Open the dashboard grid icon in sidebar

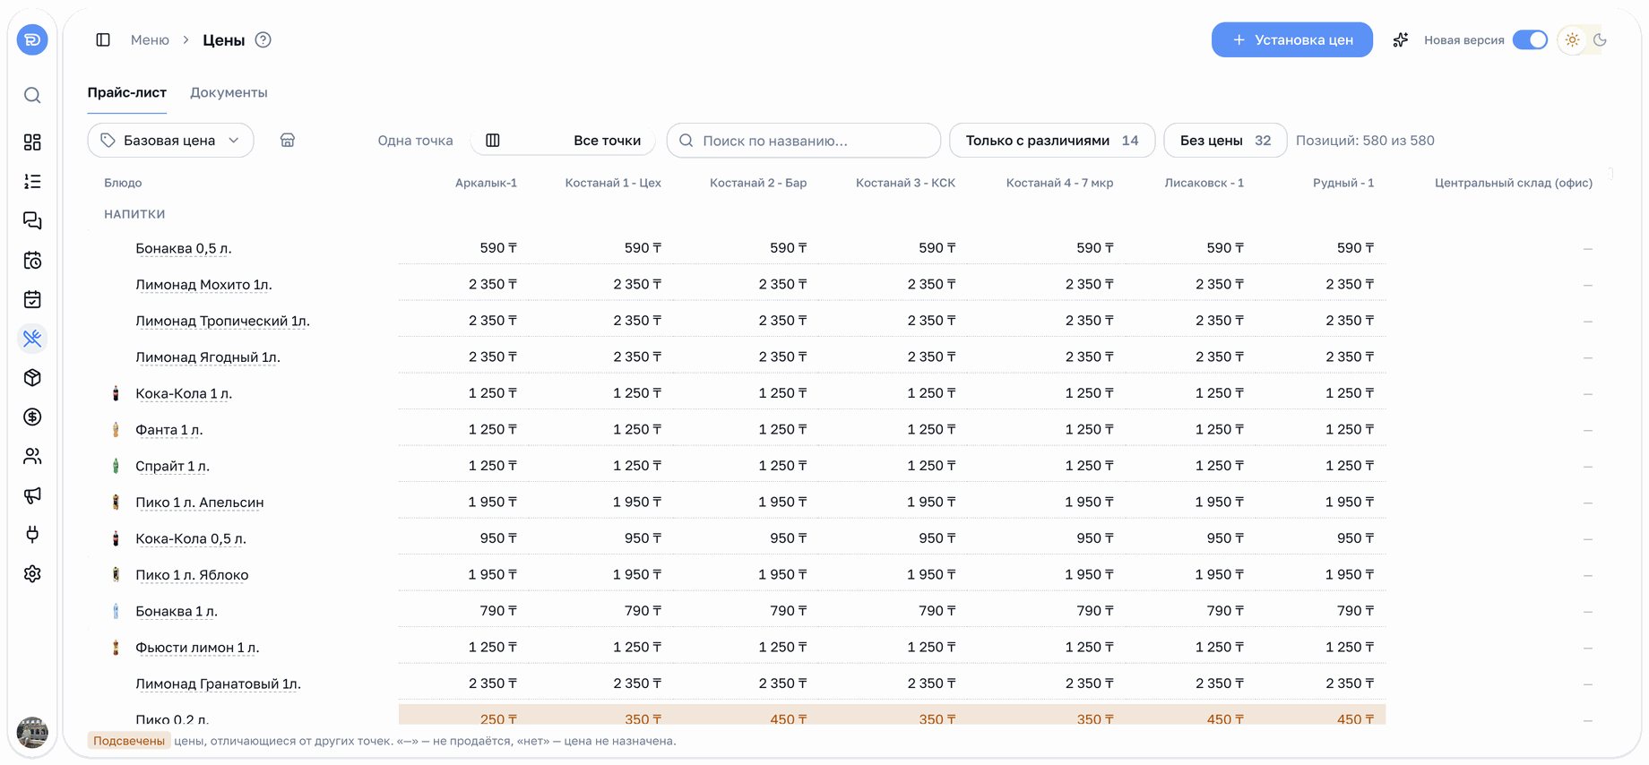pyautogui.click(x=32, y=142)
